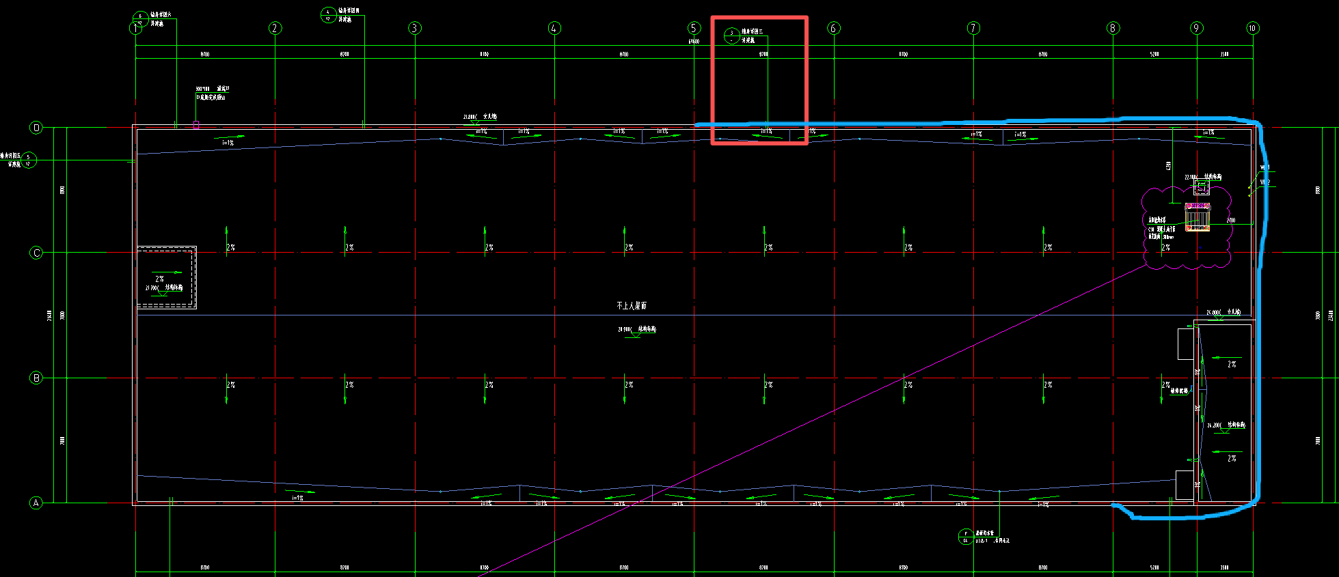1339x577 pixels.
Task: Select the small square symbol above the hatch
Action: point(1202,187)
